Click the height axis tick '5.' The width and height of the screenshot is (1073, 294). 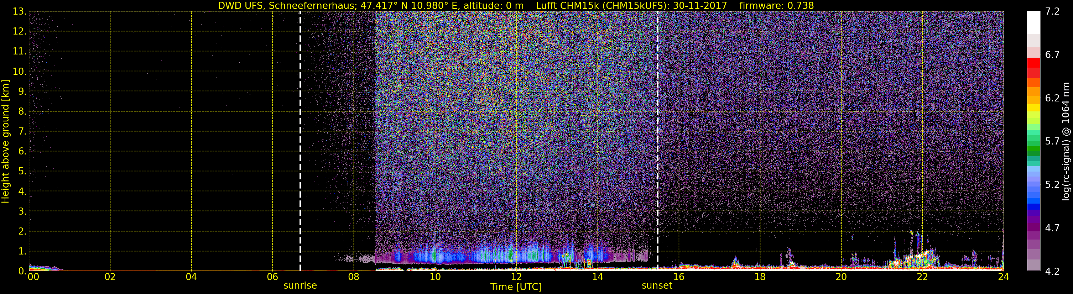(x=22, y=171)
